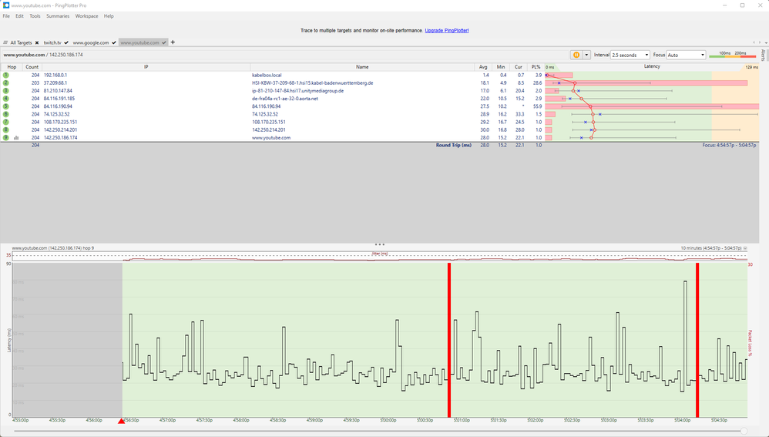Click the Cur column header
The width and height of the screenshot is (769, 437).
519,67
